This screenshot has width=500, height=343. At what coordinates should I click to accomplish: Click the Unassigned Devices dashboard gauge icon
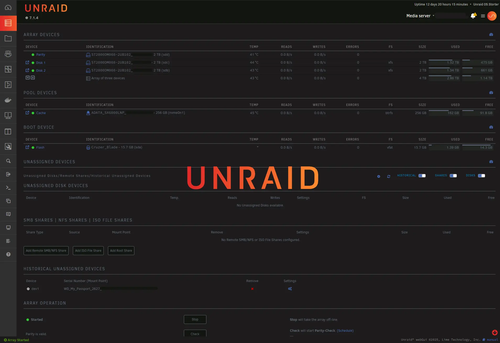[x=491, y=162]
